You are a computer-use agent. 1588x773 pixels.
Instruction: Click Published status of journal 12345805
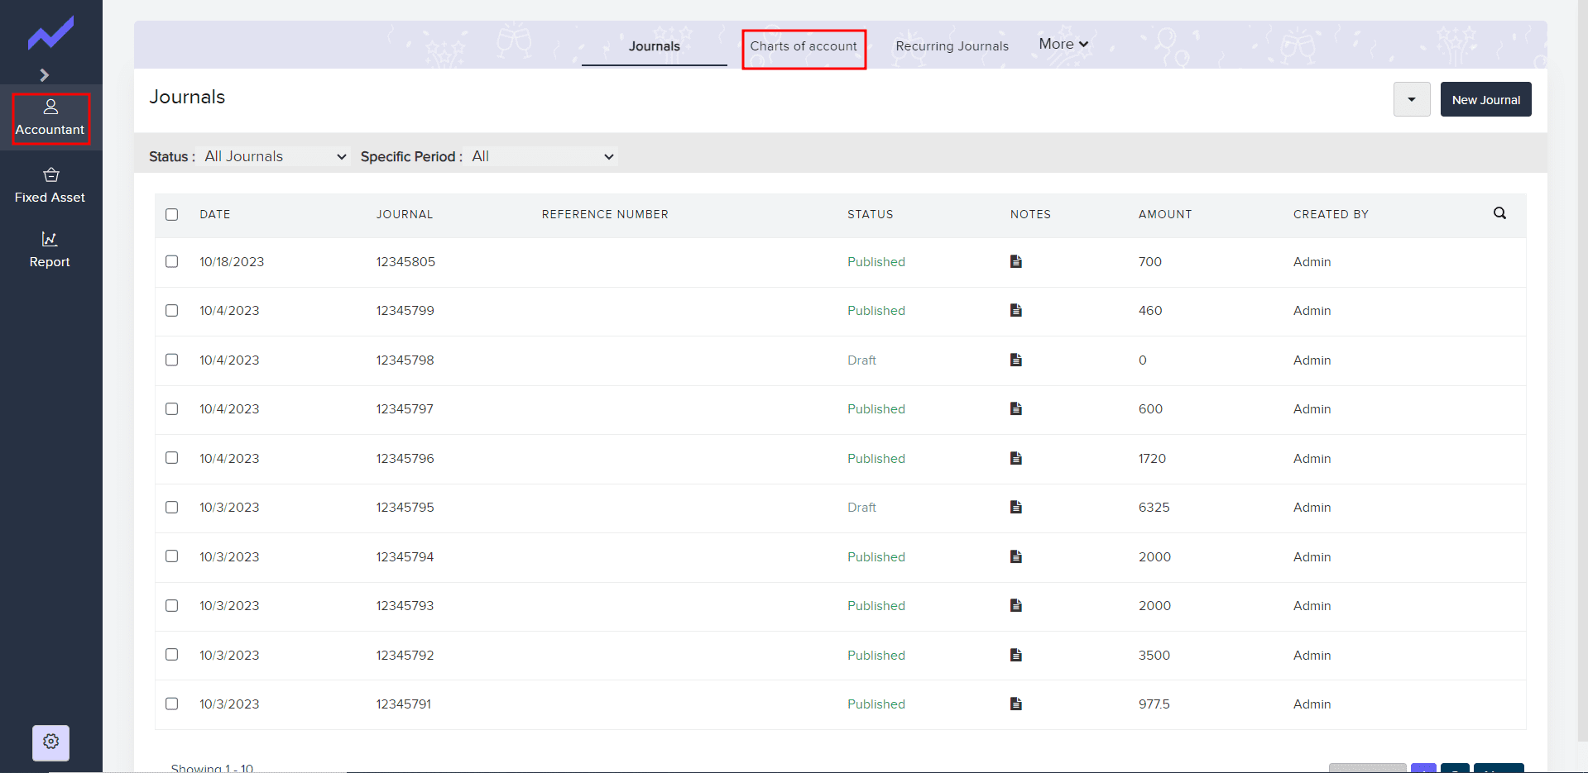click(x=876, y=262)
